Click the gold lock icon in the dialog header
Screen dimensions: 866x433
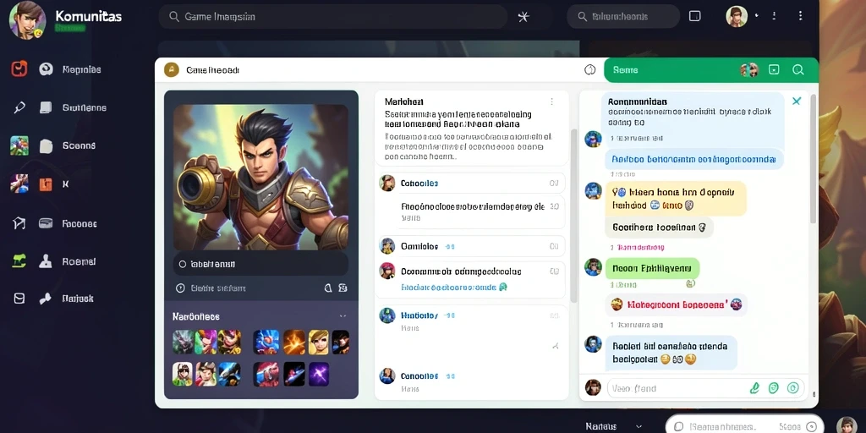[171, 69]
